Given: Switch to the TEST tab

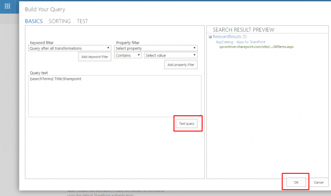Looking at the screenshot, I should coord(82,21).
